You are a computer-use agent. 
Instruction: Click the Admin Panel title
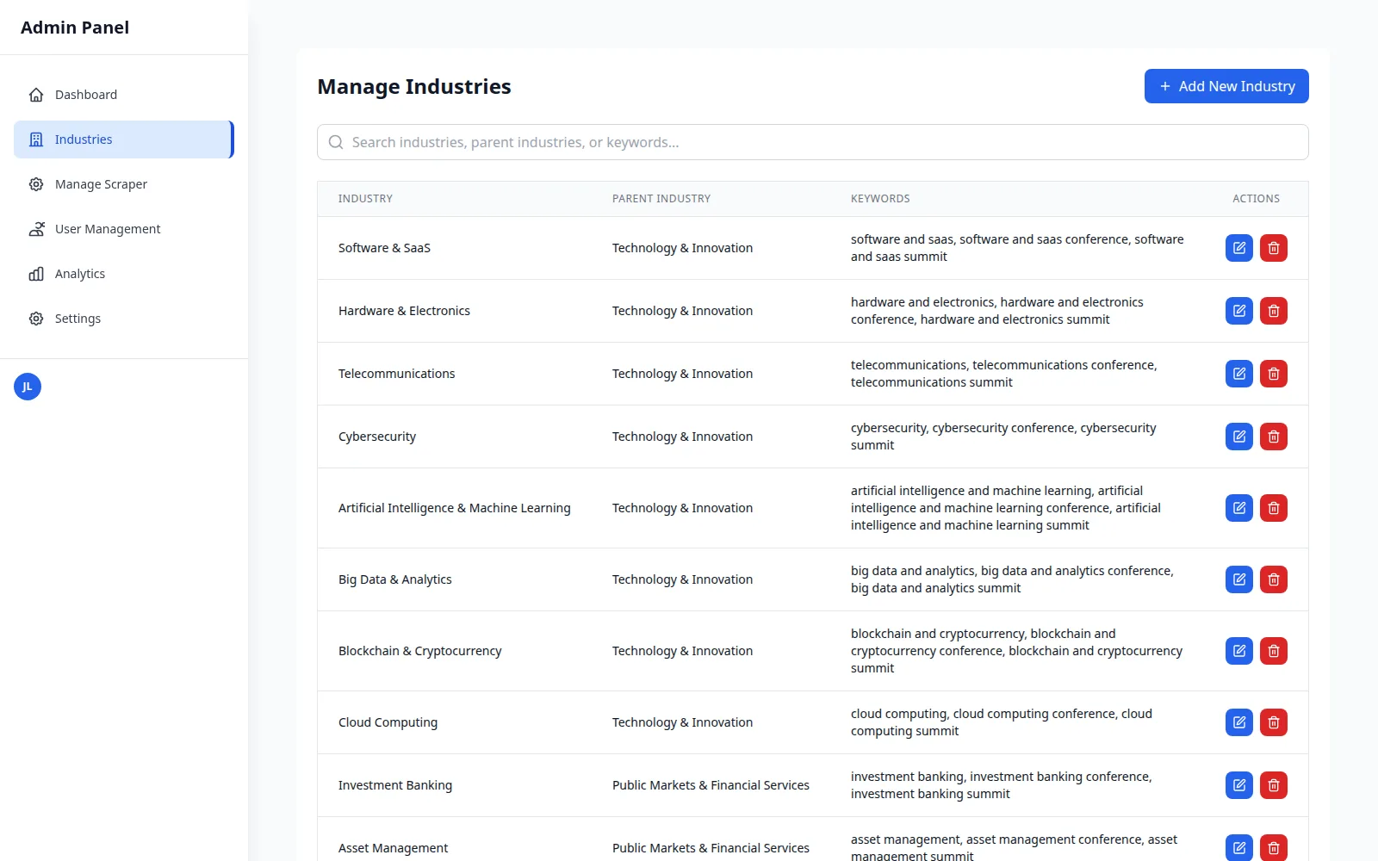(x=75, y=28)
